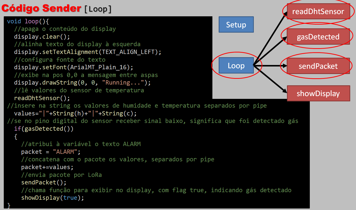Image resolution: width=356 pixels, height=210 pixels.
Task: Click comment '//configura fonte do texto'
Action: [x=60, y=60]
